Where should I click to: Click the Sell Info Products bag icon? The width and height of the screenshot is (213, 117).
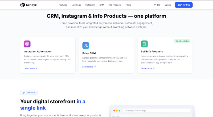click(x=144, y=44)
